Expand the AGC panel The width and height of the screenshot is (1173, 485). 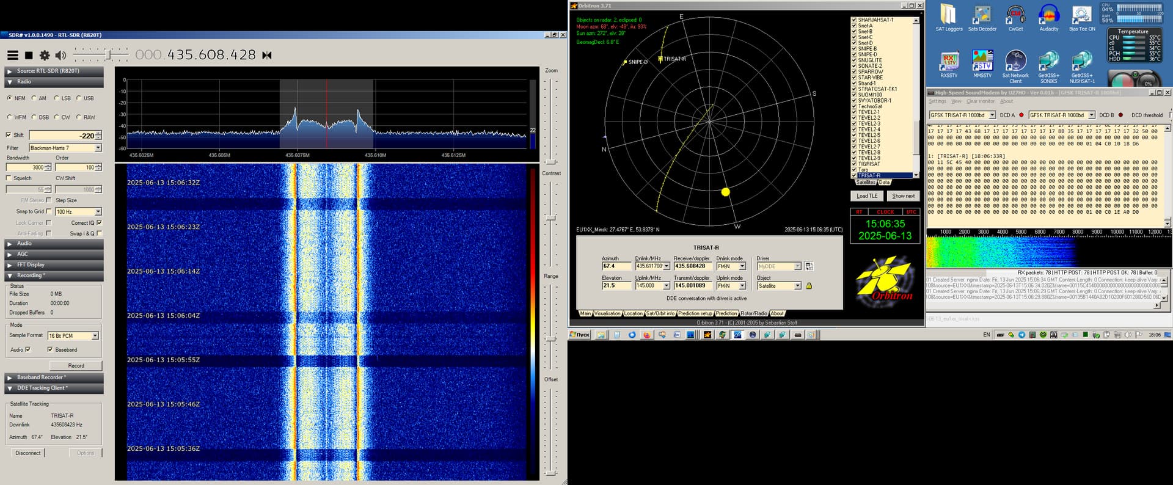[x=54, y=254]
